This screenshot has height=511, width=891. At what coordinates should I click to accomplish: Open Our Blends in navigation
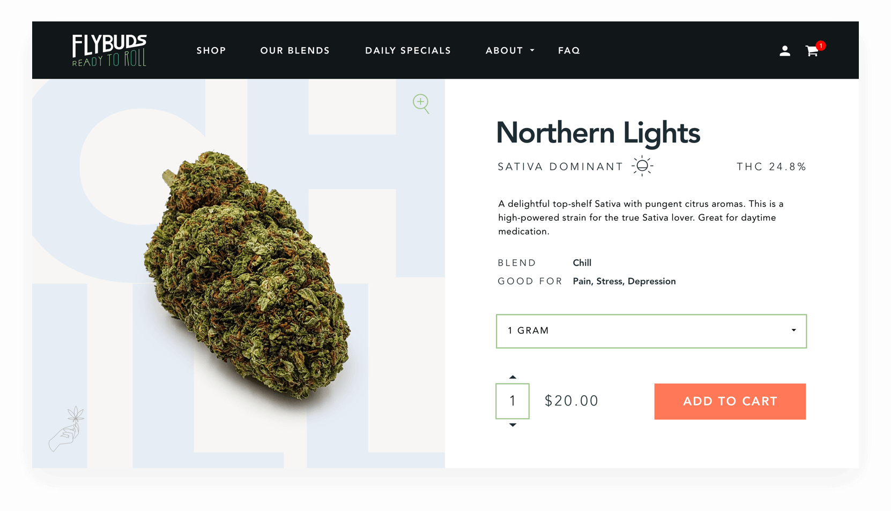pyautogui.click(x=295, y=50)
